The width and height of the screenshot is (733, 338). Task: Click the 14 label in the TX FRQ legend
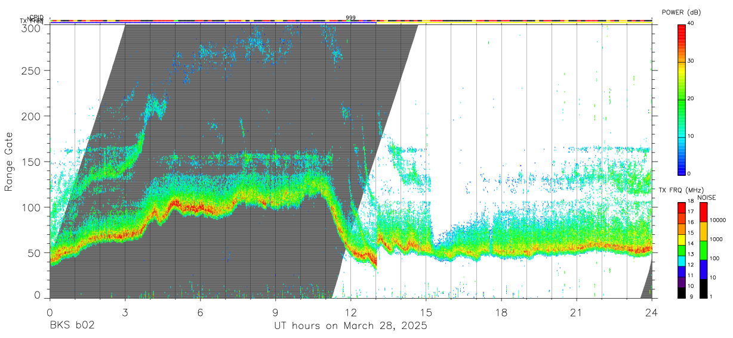coord(691,244)
